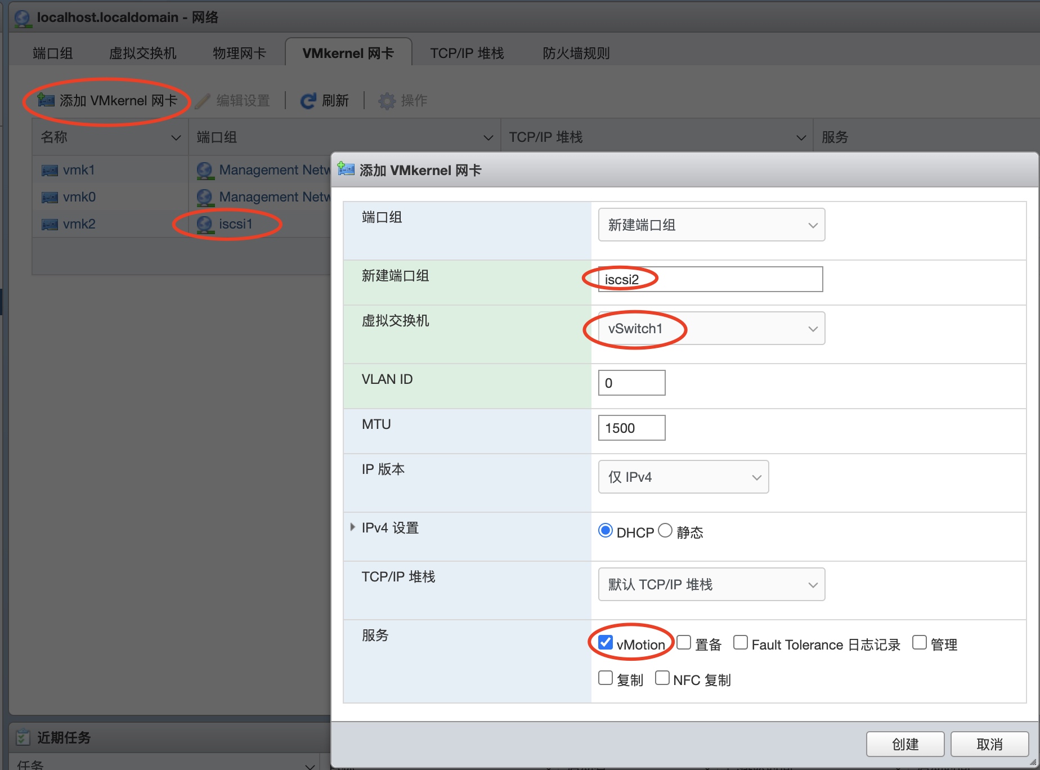Click the localhost.localdomain network globe icon

tap(23, 18)
